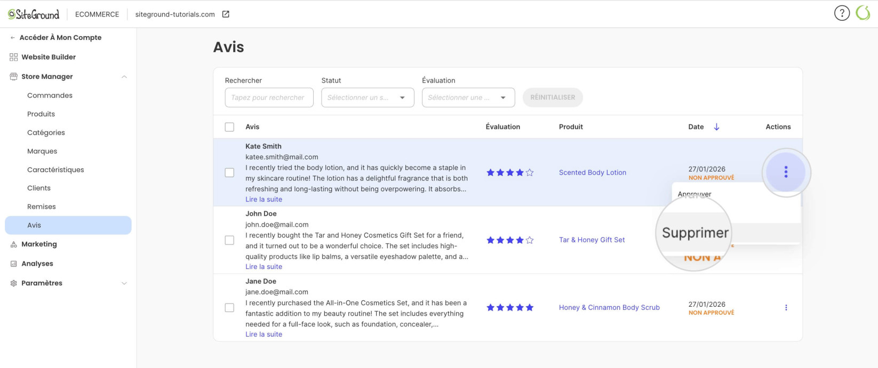This screenshot has height=368, width=878.
Task: Click Website Builder label in sidebar
Action: click(49, 57)
